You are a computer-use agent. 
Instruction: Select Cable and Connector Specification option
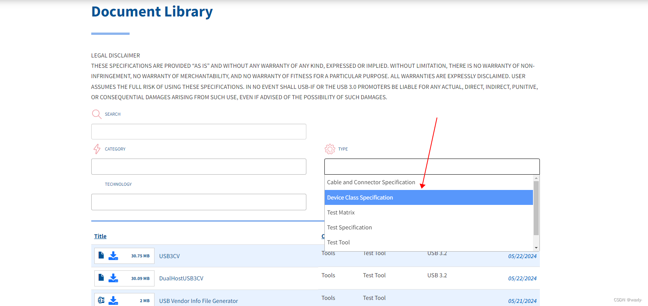pos(429,182)
